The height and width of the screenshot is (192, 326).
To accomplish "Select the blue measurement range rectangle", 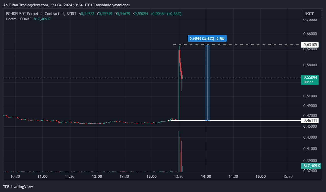I will [x=207, y=84].
